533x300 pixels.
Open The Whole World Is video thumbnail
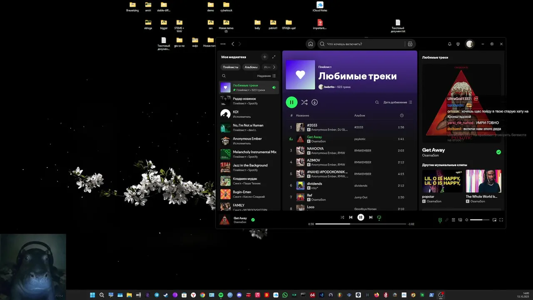point(483,181)
